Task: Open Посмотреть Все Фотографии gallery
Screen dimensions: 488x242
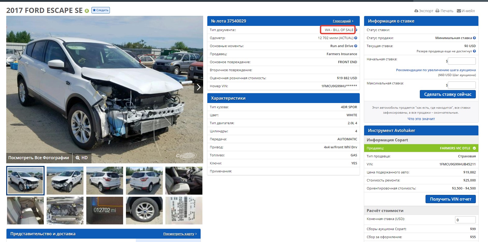Action: tap(39, 158)
